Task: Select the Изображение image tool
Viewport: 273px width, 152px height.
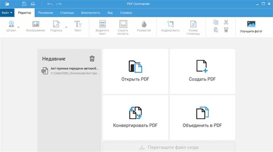Action: (36, 26)
